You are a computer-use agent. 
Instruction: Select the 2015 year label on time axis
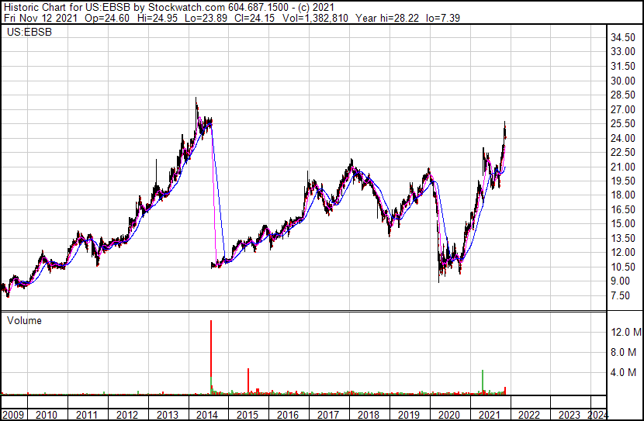tap(248, 415)
